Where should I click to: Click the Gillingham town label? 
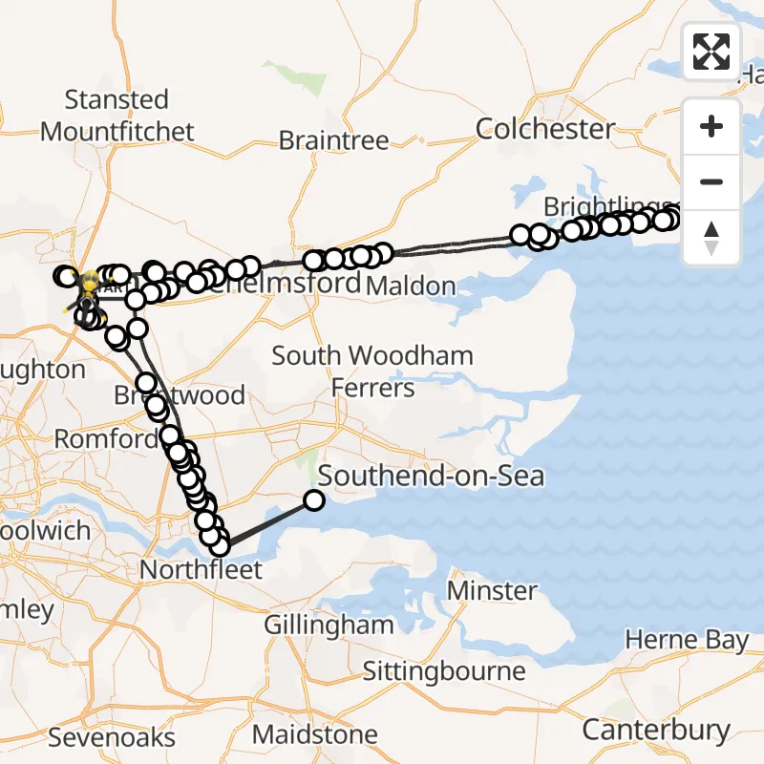tap(330, 626)
